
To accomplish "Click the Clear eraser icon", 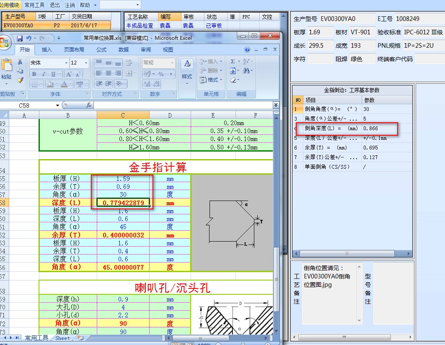I will (x=233, y=80).
